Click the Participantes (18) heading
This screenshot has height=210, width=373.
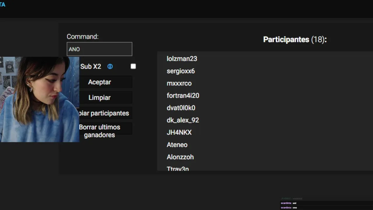[295, 40]
